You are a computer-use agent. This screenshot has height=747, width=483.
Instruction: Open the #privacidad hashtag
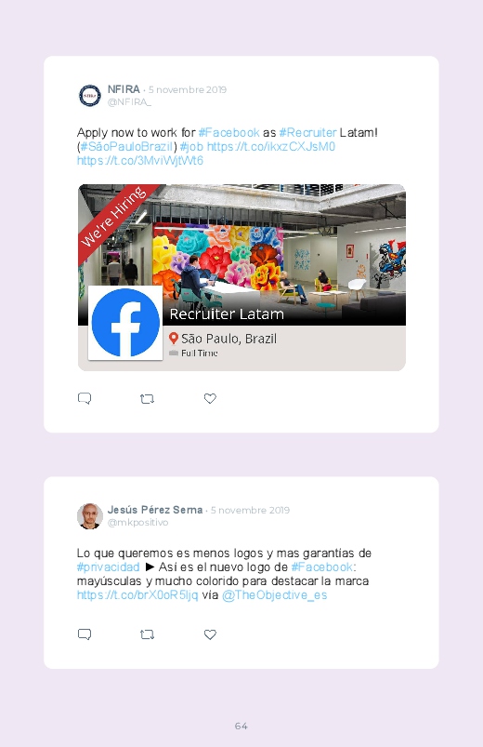(x=108, y=567)
